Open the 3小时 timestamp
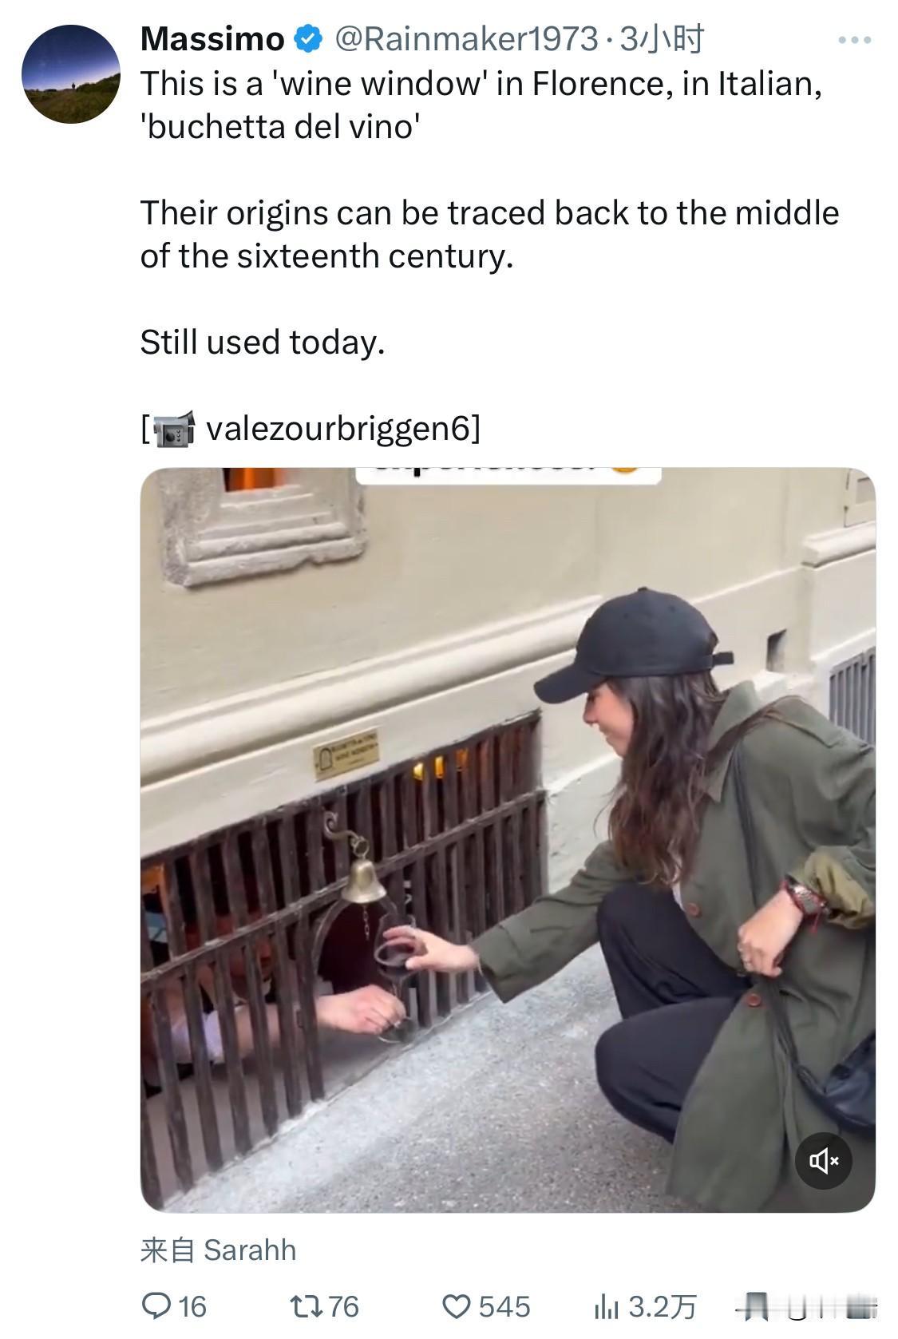The image size is (898, 1339). pos(662,38)
